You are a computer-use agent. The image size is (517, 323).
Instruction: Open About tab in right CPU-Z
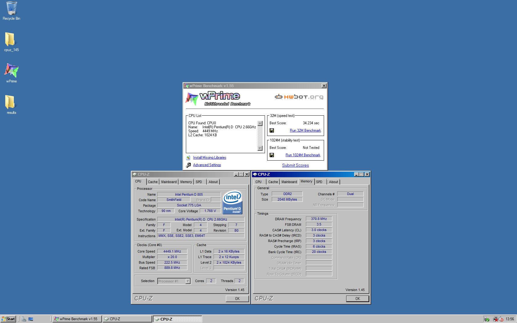(333, 182)
